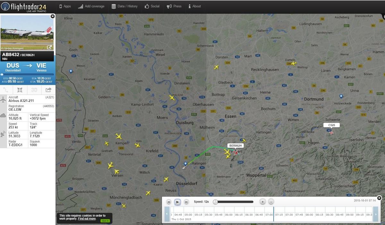Select the yellow plane west of Hüls
Viewport: 385px width, 225px height.
138,145
